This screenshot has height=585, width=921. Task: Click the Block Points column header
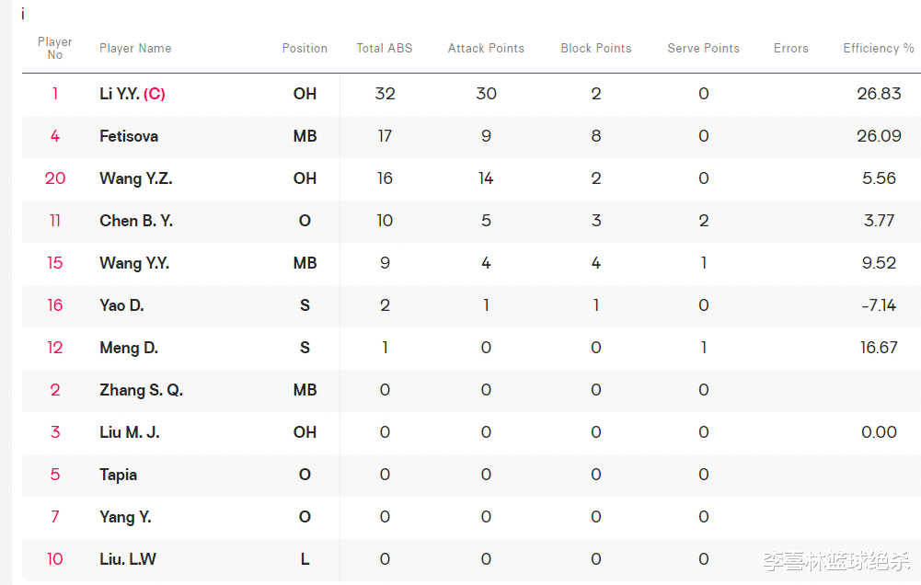pyautogui.click(x=596, y=49)
